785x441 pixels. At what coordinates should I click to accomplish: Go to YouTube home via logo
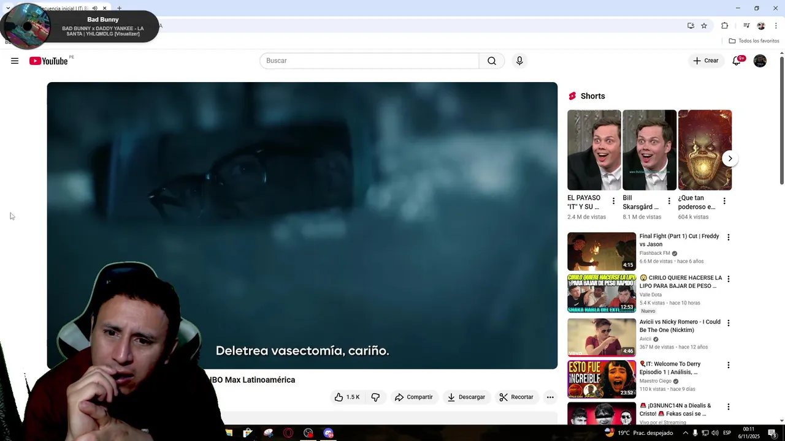click(48, 61)
